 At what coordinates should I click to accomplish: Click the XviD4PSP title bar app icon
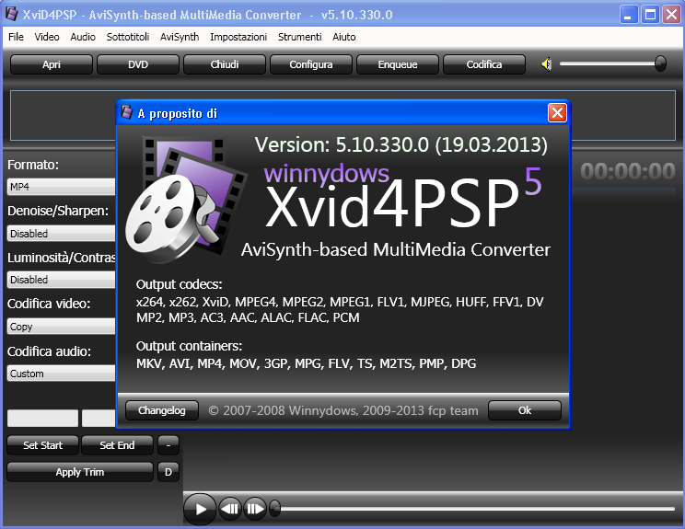coord(12,14)
